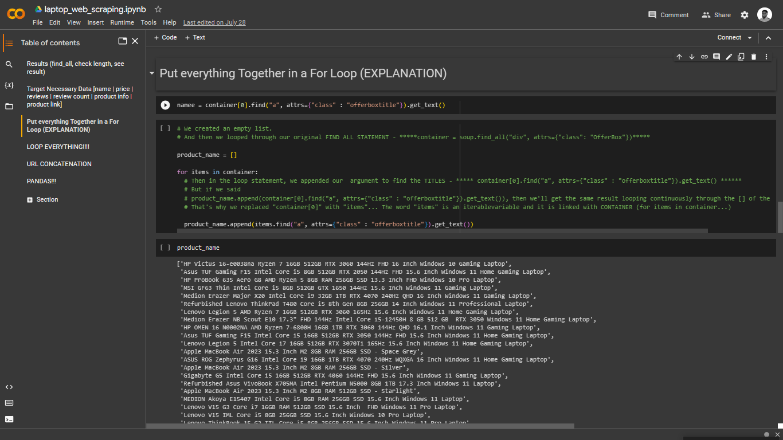The height and width of the screenshot is (440, 783).
Task: Move cell up with the arrow icon
Action: point(679,57)
